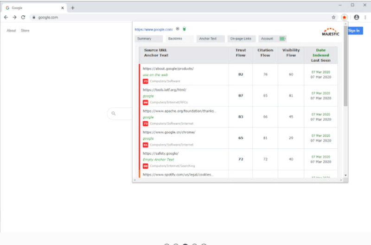Click the Store link on Google

[25, 31]
